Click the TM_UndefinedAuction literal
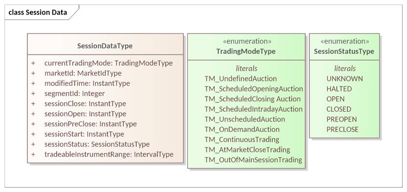This screenshot has width=407, height=192. click(240, 79)
